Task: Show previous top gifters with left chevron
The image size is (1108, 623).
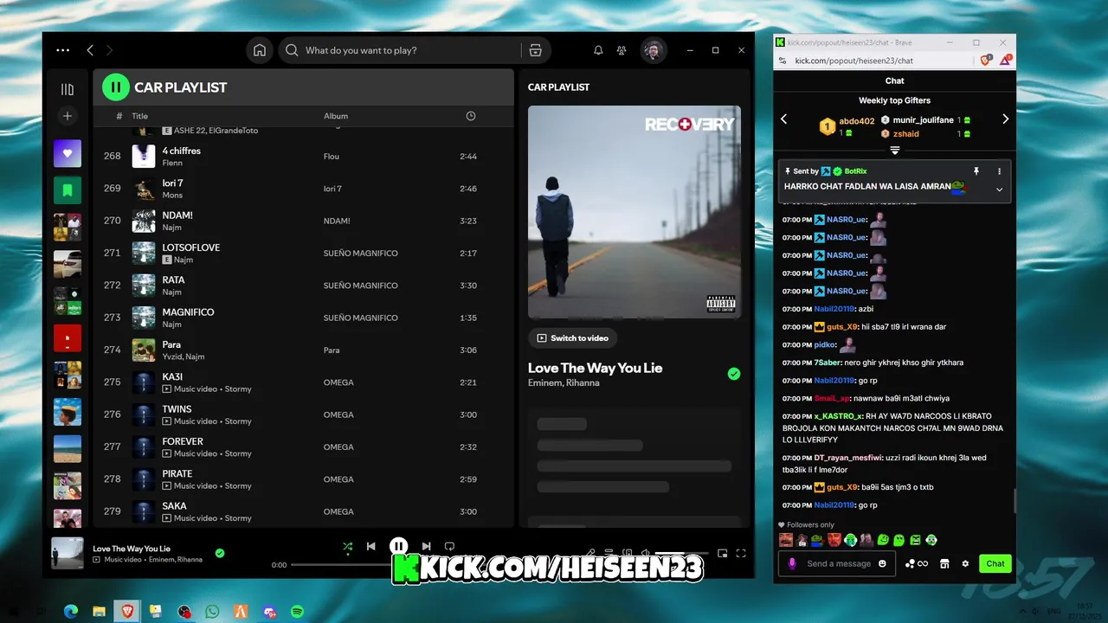Action: pos(784,119)
